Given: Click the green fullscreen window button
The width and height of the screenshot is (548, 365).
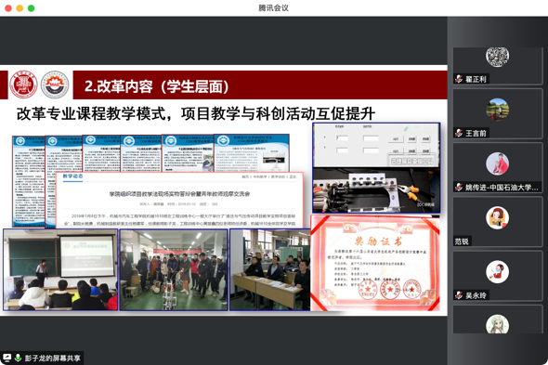Looking at the screenshot, I should click(x=31, y=8).
